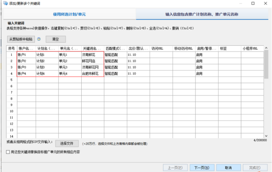272x172 pixels.
Task: Click 智能匹配 cell in row 1
Action: [116, 55]
